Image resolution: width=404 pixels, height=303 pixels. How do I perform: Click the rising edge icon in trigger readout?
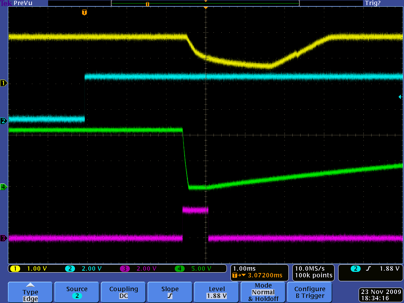click(x=369, y=269)
